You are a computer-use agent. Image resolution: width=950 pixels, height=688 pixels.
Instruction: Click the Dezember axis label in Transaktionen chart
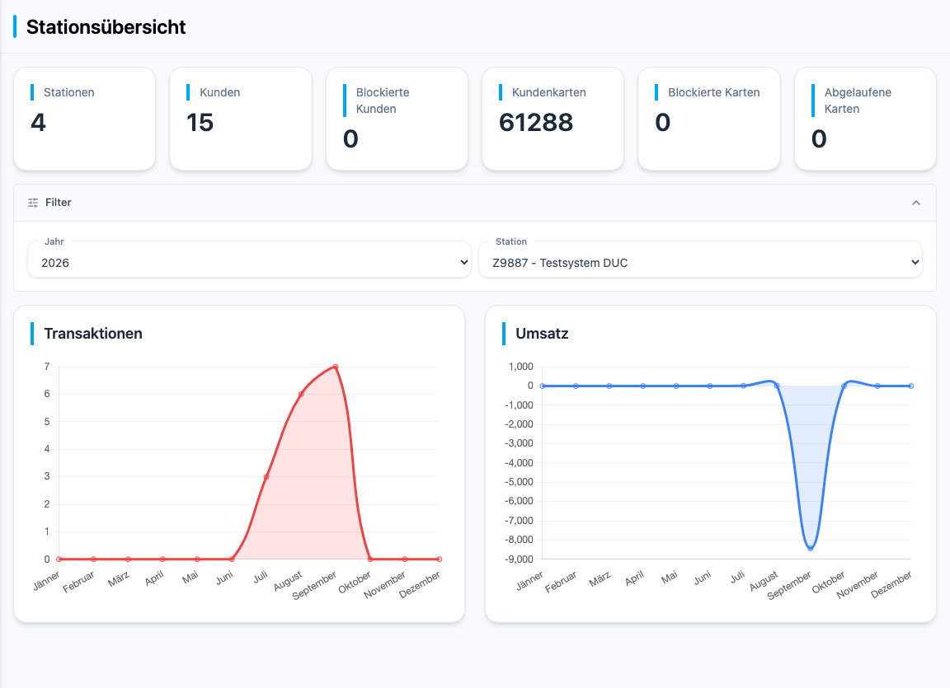click(x=419, y=585)
